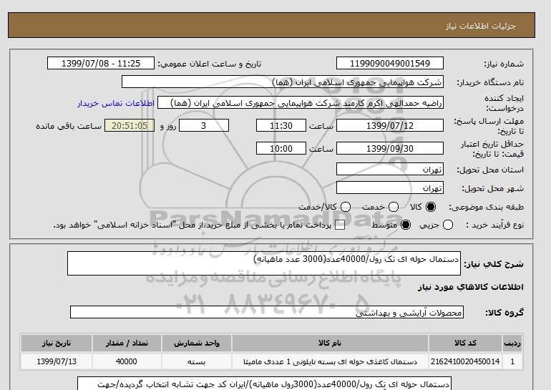551x390 pixels.
Task: Click product code cell 216241002045​0014
Action: coord(465,361)
